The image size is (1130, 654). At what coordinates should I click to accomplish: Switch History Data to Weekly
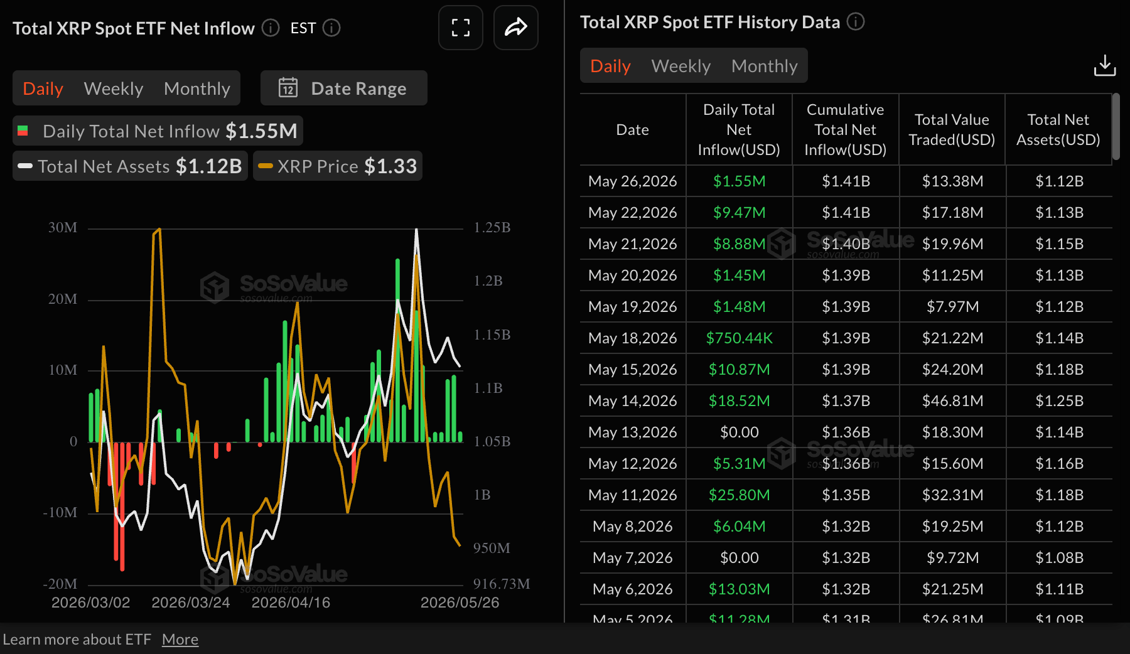[681, 66]
